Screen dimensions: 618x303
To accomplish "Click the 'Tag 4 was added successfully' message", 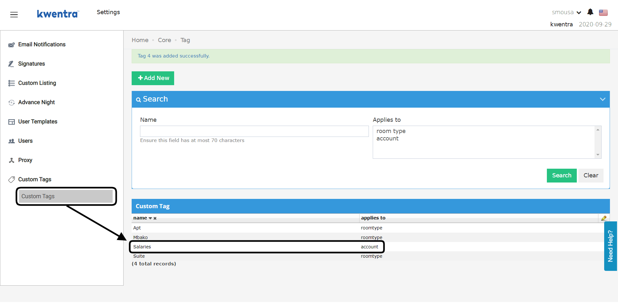I will pyautogui.click(x=173, y=56).
